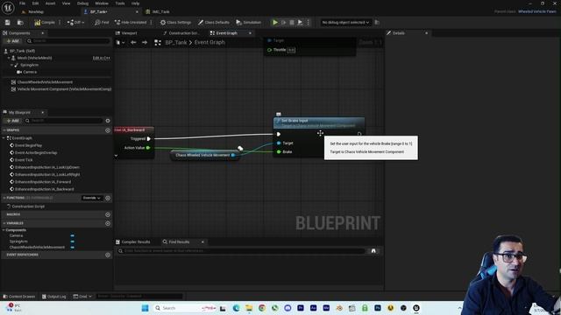Open play options three-dot menu
561x315 pixels.
click(308, 22)
